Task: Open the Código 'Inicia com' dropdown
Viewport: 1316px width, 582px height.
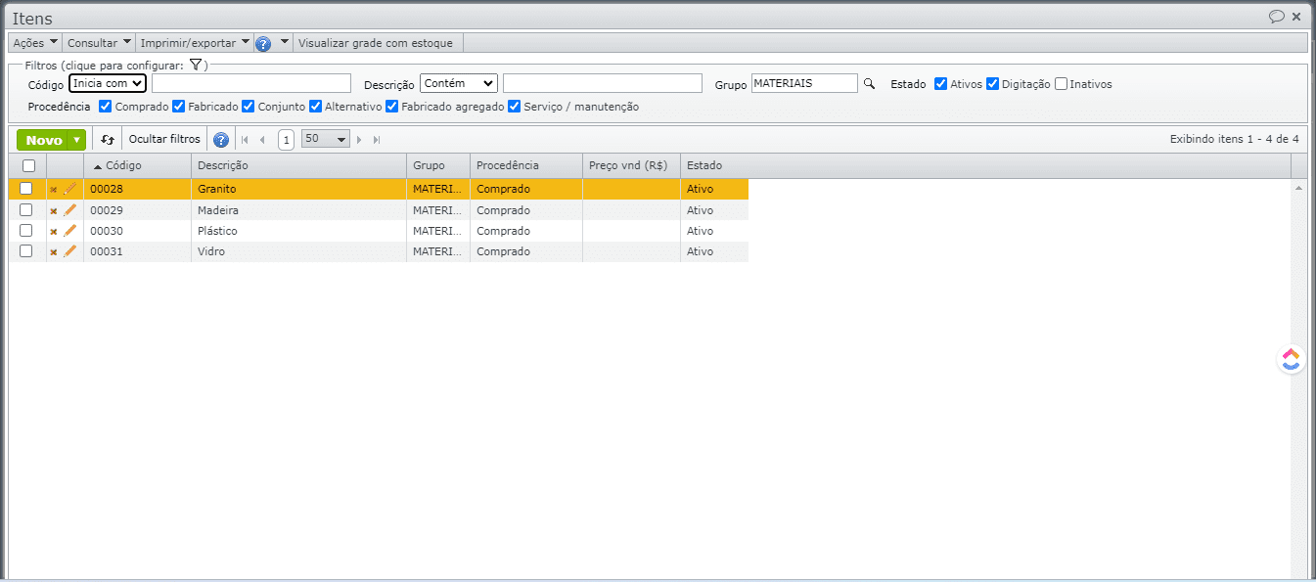Action: coord(108,83)
